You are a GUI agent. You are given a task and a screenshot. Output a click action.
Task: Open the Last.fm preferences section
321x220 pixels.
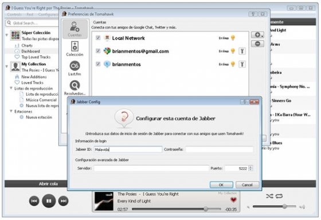pos(75,68)
